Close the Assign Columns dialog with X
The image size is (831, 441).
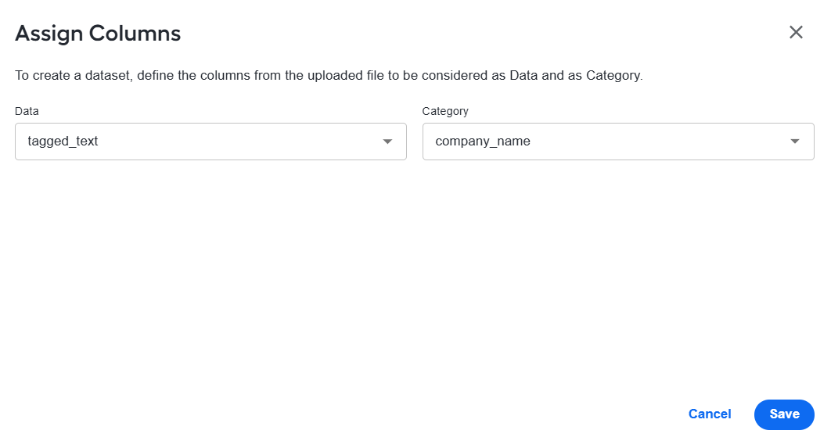(796, 32)
